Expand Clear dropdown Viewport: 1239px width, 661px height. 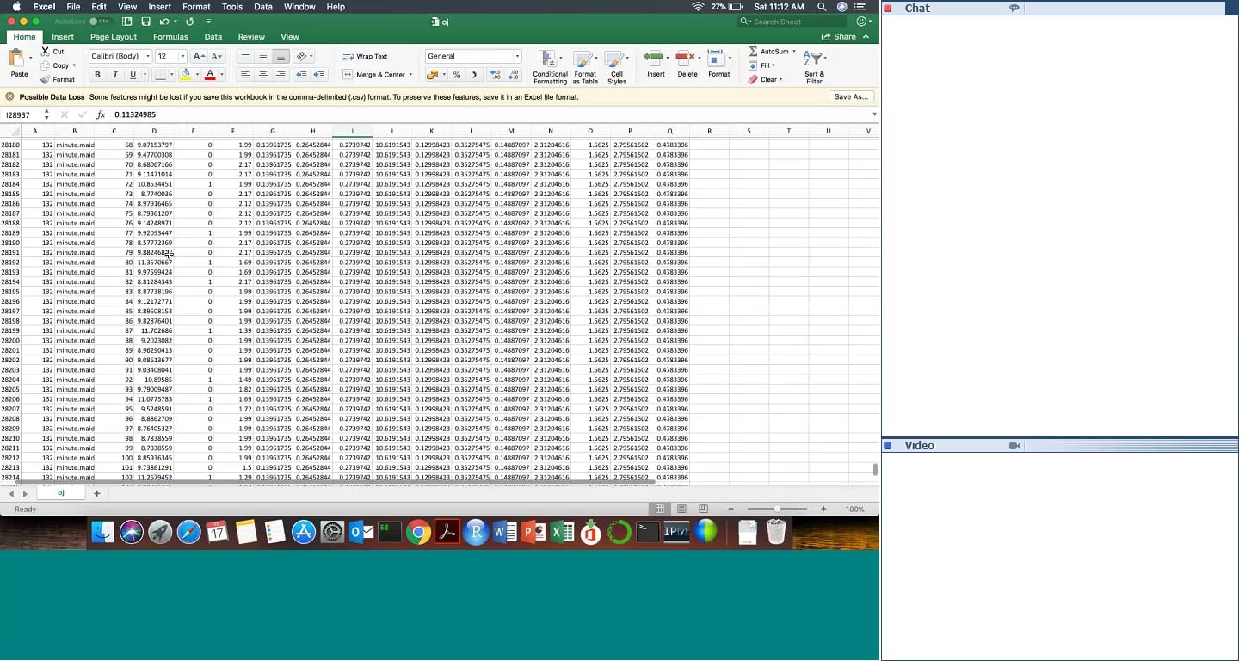pos(780,79)
